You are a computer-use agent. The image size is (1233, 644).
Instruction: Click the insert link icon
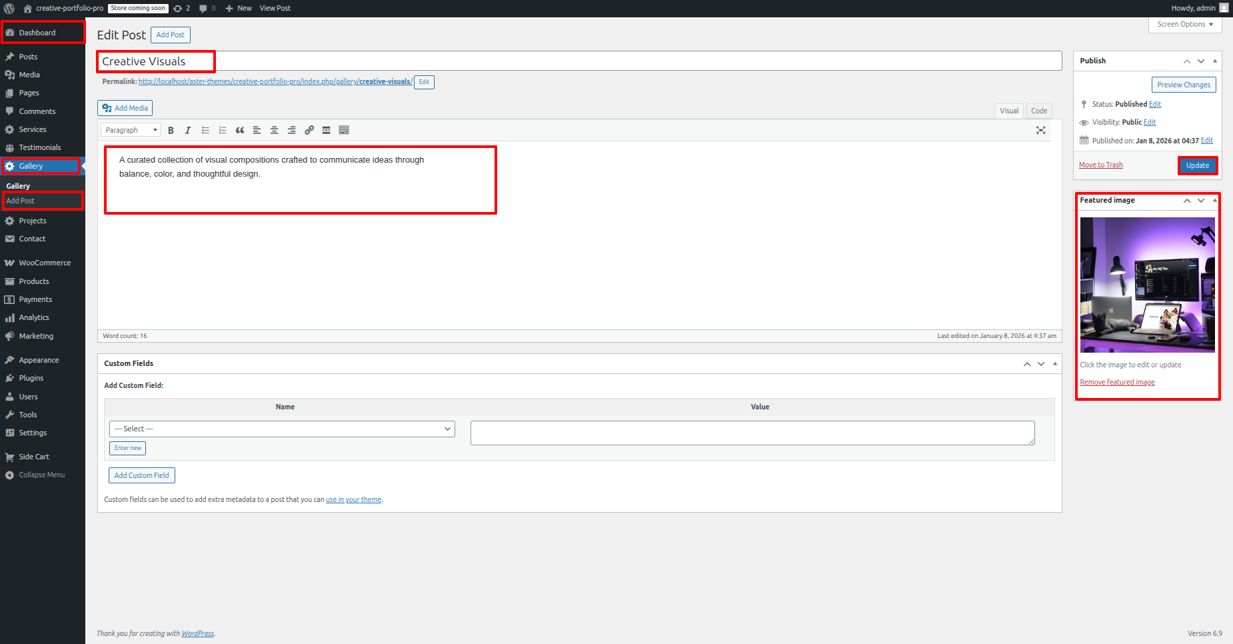click(x=309, y=131)
